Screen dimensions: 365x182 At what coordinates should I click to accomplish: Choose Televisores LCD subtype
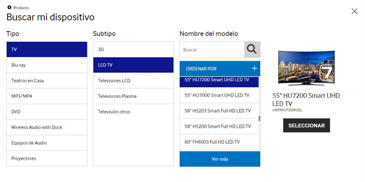coord(134,80)
